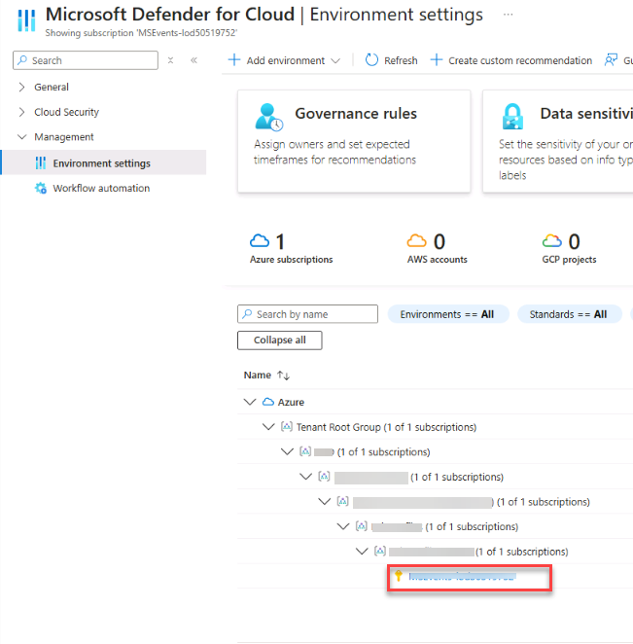Click the Azure cloud icon in the tree
Image resolution: width=633 pixels, height=644 pixels.
268,402
